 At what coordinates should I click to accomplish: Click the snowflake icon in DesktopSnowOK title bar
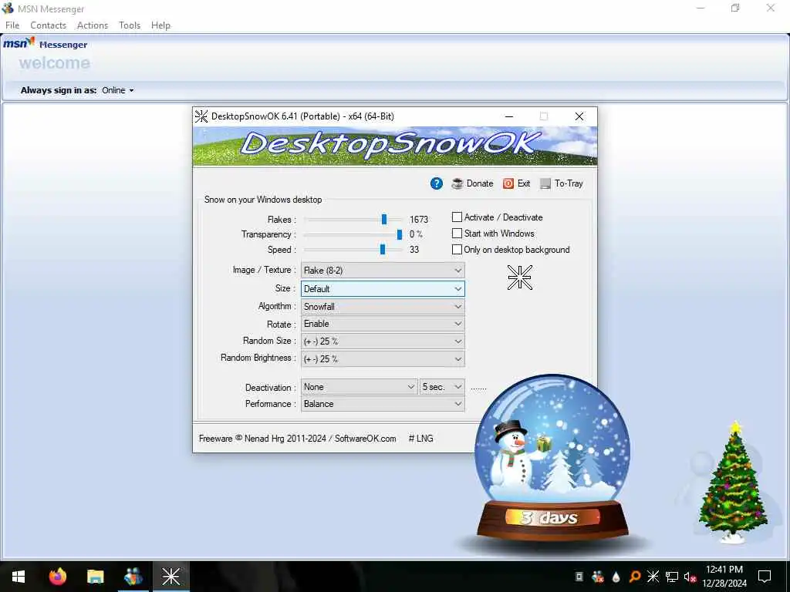[x=201, y=116]
